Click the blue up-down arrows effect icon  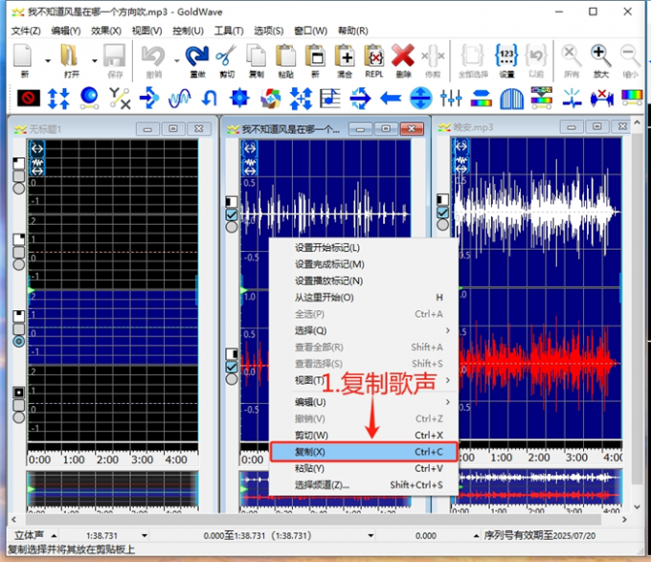point(58,99)
